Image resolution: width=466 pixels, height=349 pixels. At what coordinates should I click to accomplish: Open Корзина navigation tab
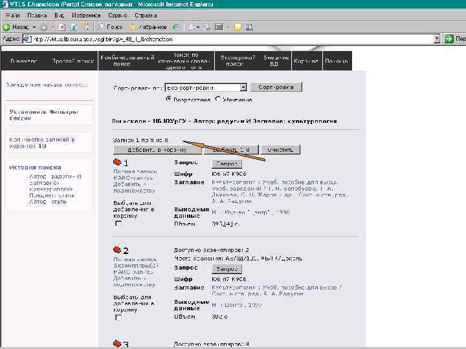306,61
